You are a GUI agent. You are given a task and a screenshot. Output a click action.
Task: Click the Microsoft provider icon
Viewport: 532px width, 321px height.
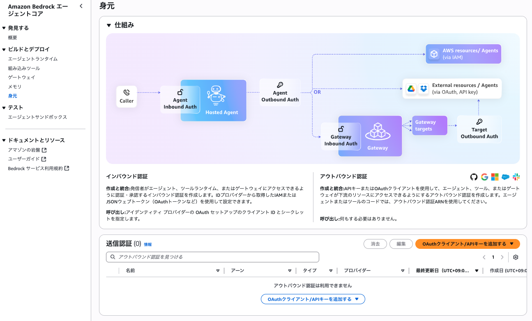495,177
